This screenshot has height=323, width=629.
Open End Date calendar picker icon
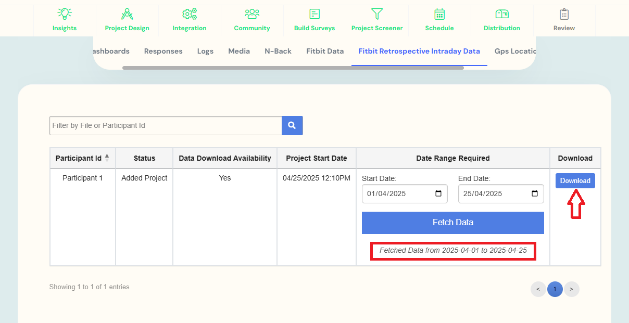pyautogui.click(x=535, y=193)
